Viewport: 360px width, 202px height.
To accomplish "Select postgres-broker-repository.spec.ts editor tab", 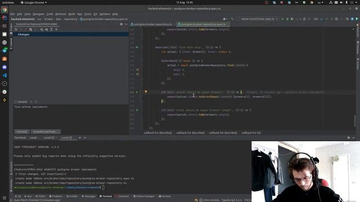I will click(x=203, y=24).
